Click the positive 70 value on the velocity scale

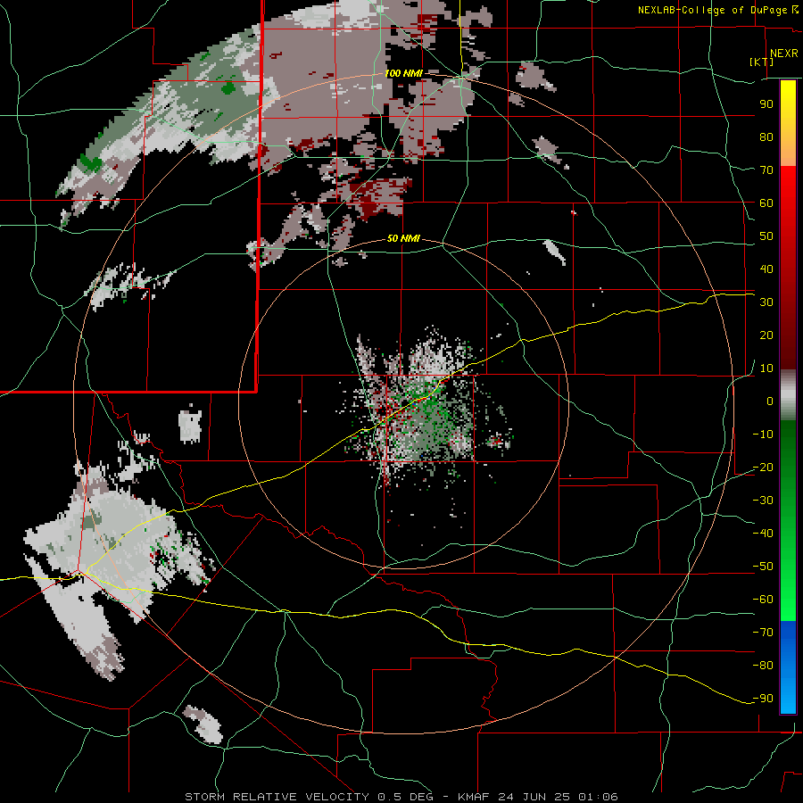(766, 170)
